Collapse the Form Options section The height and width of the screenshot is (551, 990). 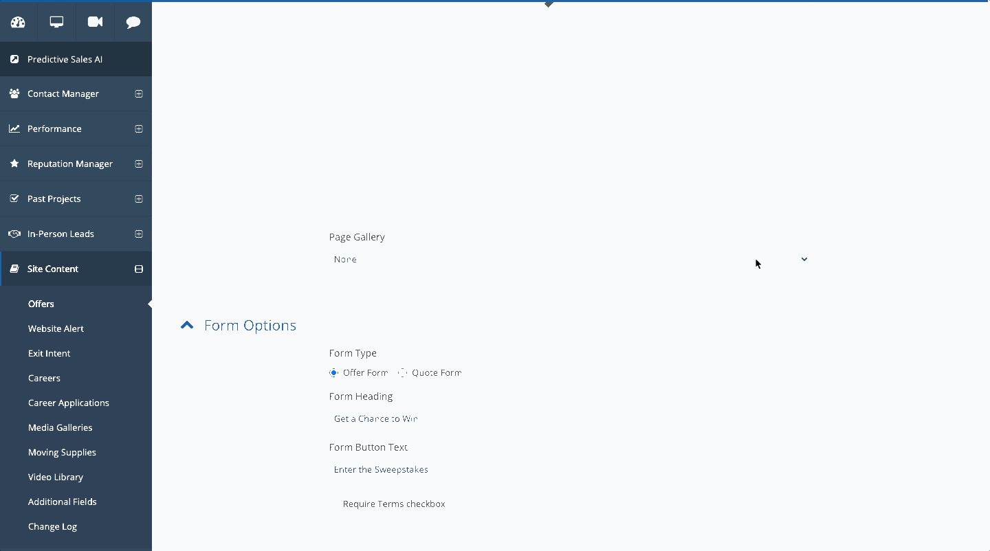(186, 326)
